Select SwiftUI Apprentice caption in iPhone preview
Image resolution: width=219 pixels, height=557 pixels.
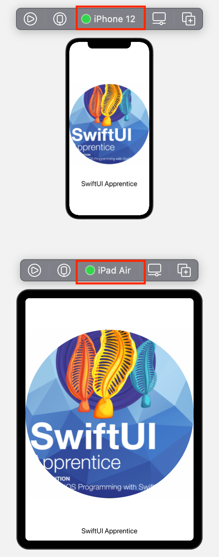tap(109, 184)
